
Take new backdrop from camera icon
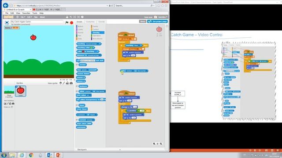(13, 104)
